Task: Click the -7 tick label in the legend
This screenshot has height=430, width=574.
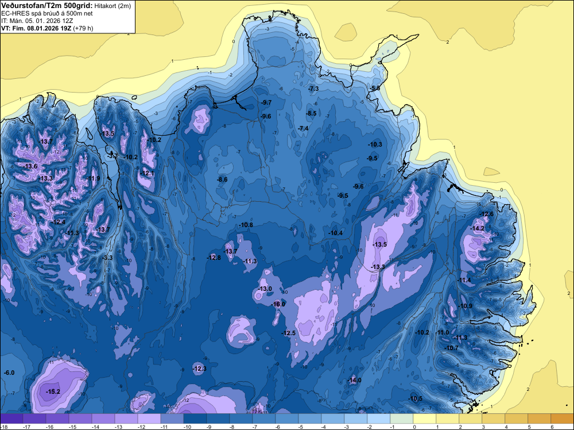Action: point(255,427)
